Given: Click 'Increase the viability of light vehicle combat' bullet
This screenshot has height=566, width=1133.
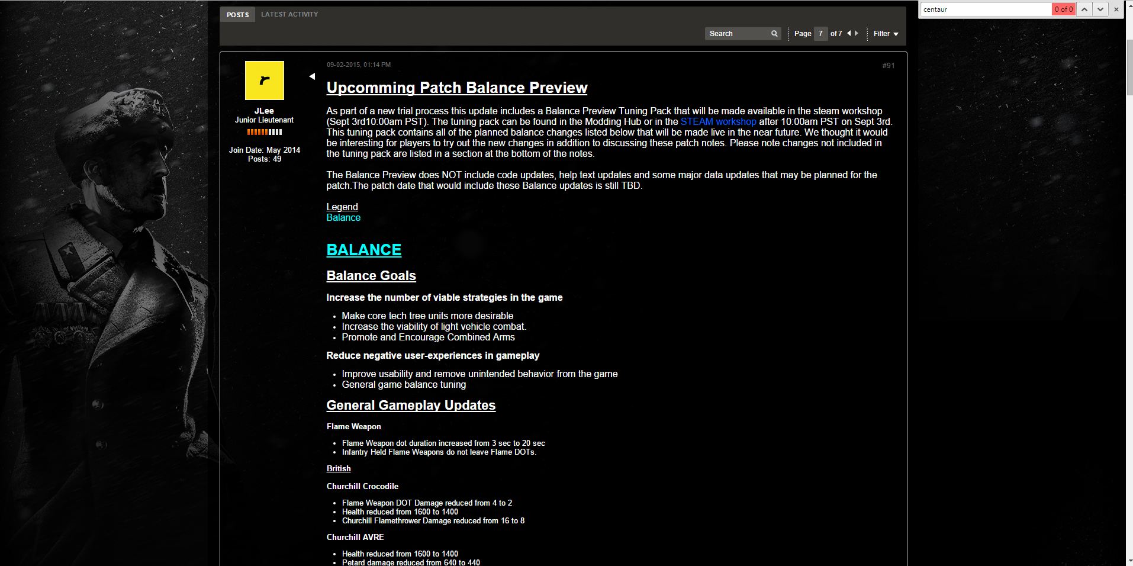Looking at the screenshot, I should coord(434,327).
